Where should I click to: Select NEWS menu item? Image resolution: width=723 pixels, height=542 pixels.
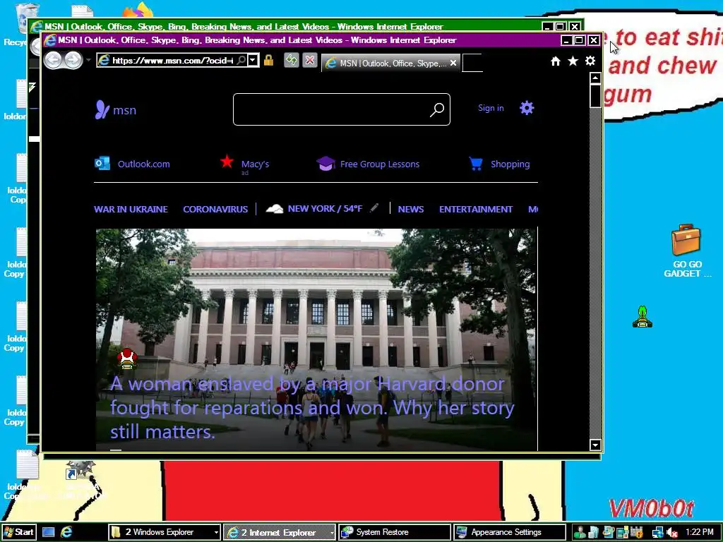tap(411, 209)
